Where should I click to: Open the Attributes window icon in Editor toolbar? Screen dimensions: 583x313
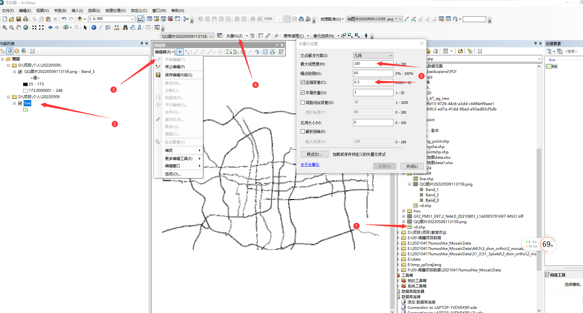pos(266,52)
